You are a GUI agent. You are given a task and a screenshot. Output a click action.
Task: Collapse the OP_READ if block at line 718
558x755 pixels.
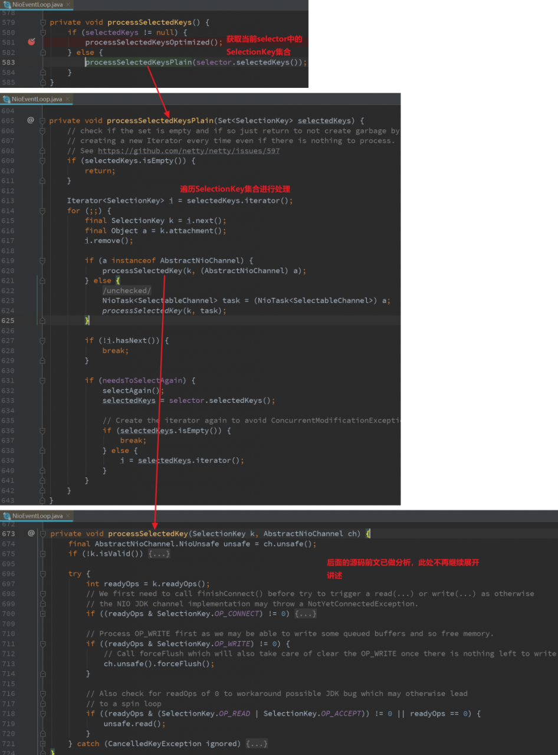44,713
